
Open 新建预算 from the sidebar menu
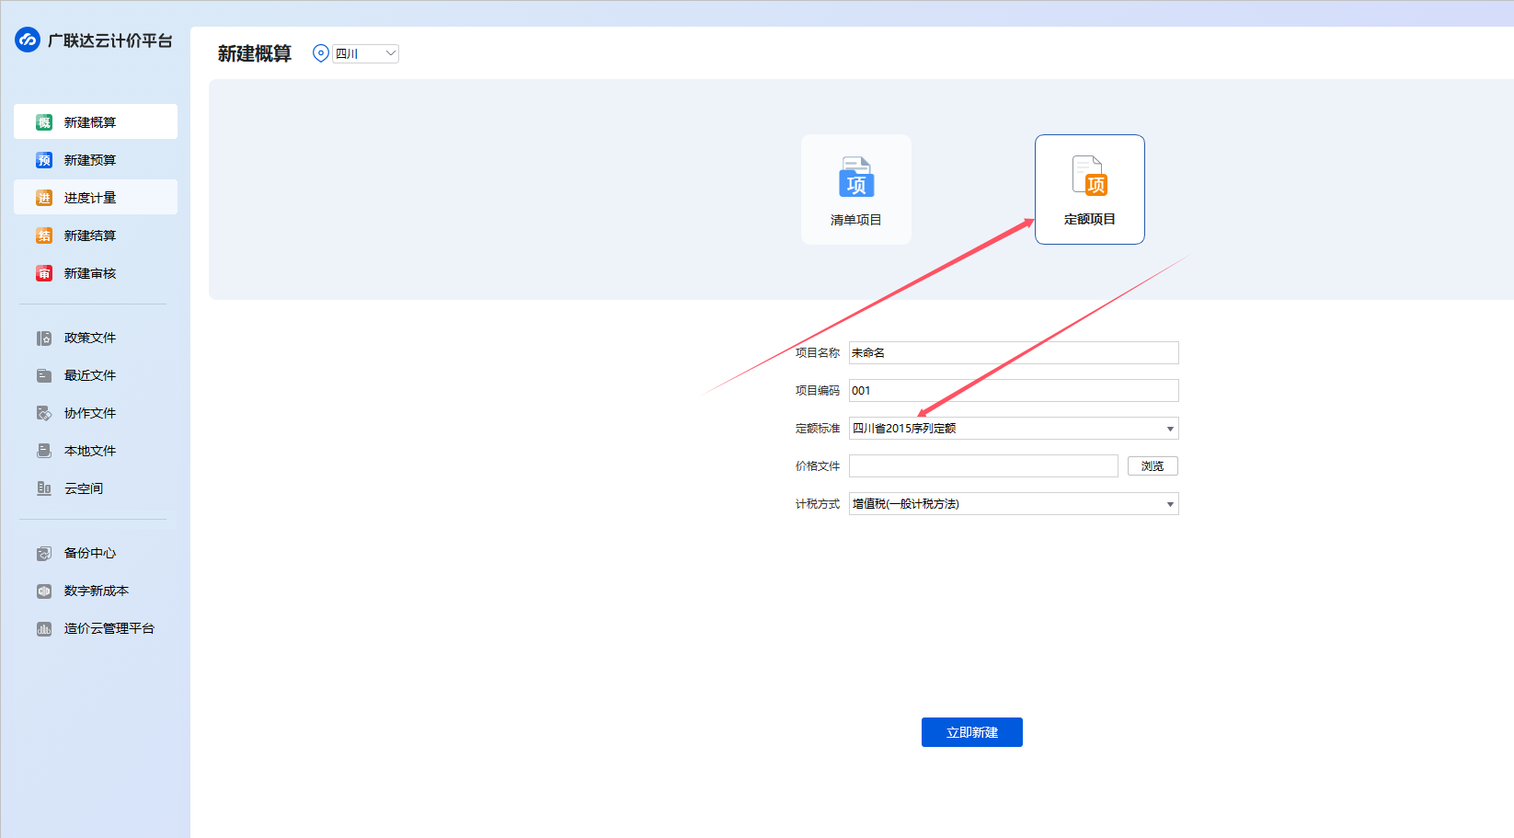[x=96, y=159]
